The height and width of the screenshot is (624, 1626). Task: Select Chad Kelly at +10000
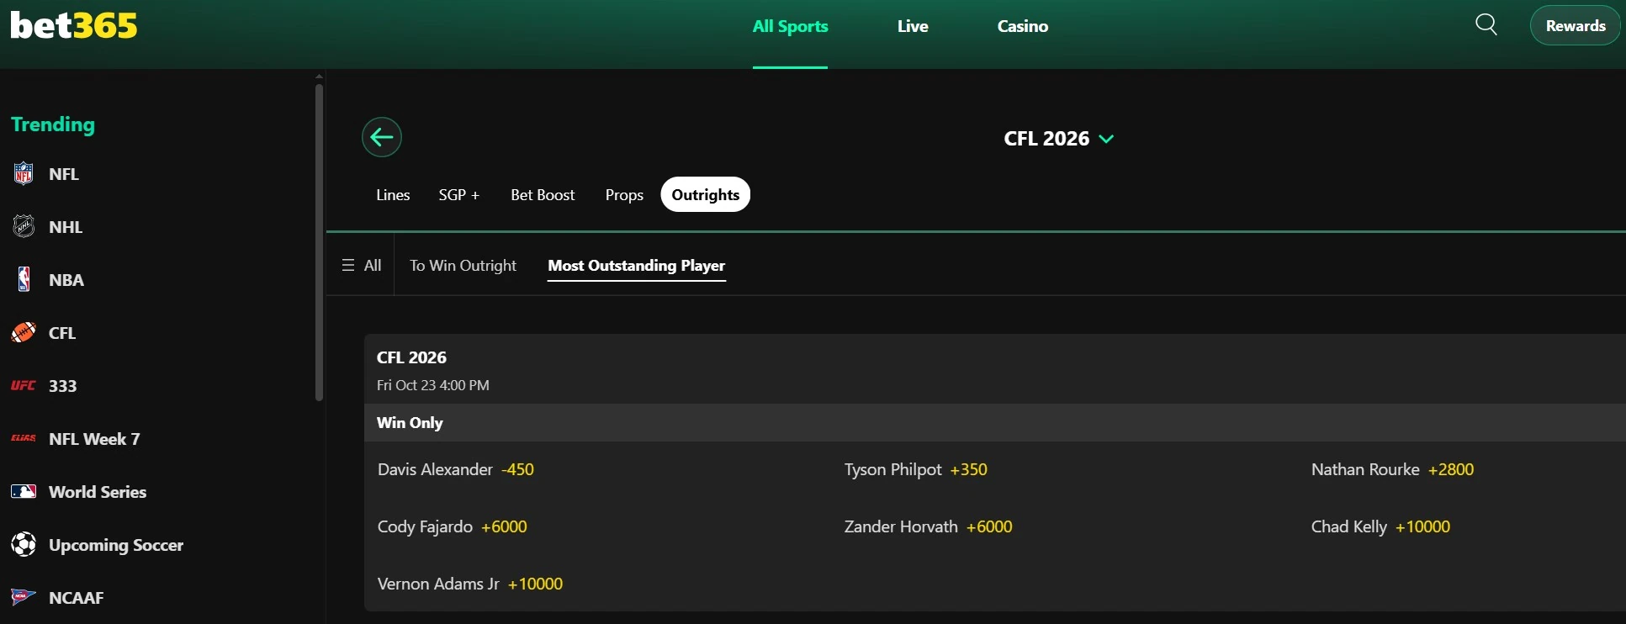[1380, 526]
